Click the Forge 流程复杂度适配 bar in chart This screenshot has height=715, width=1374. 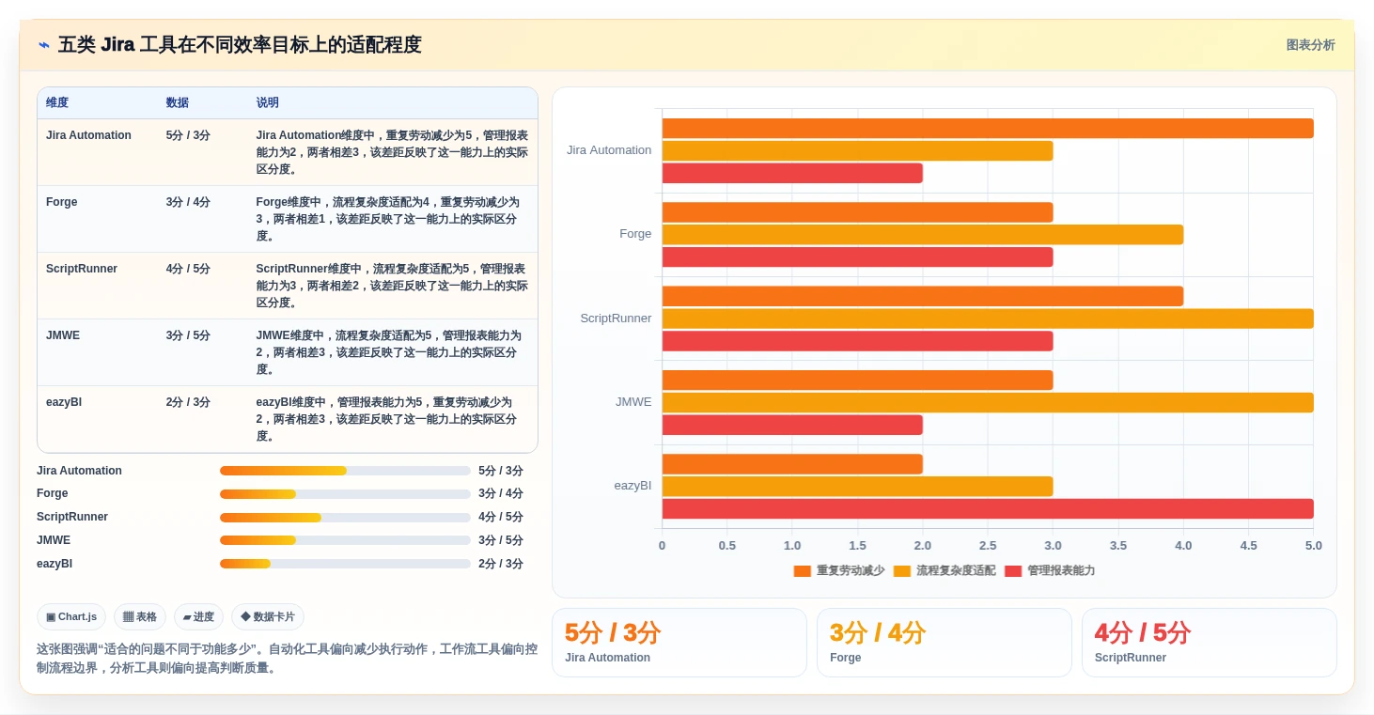923,235
